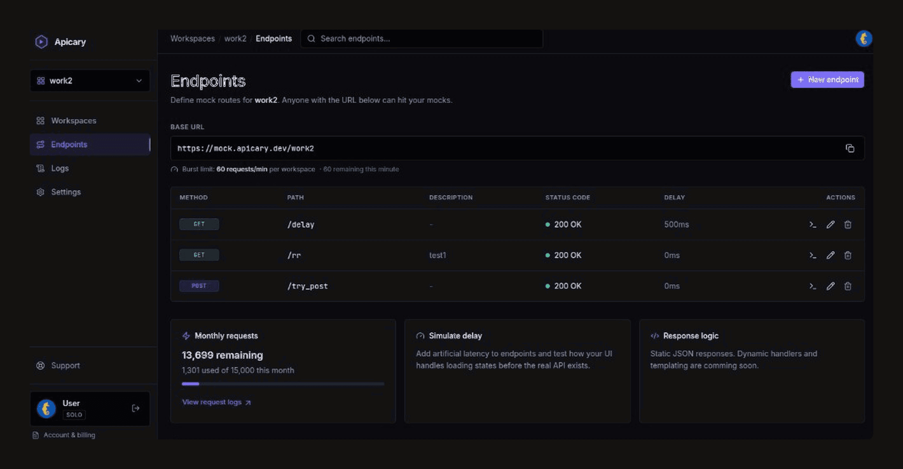Click the /delay path
The image size is (903, 469).
301,225
